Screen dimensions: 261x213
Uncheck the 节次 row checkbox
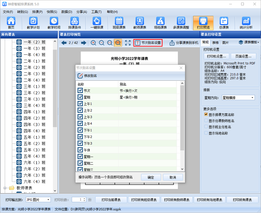(80, 91)
